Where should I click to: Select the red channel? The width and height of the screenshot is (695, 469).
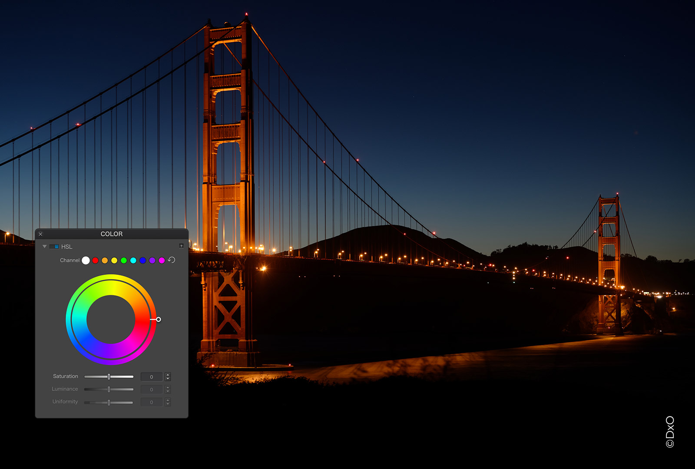95,260
